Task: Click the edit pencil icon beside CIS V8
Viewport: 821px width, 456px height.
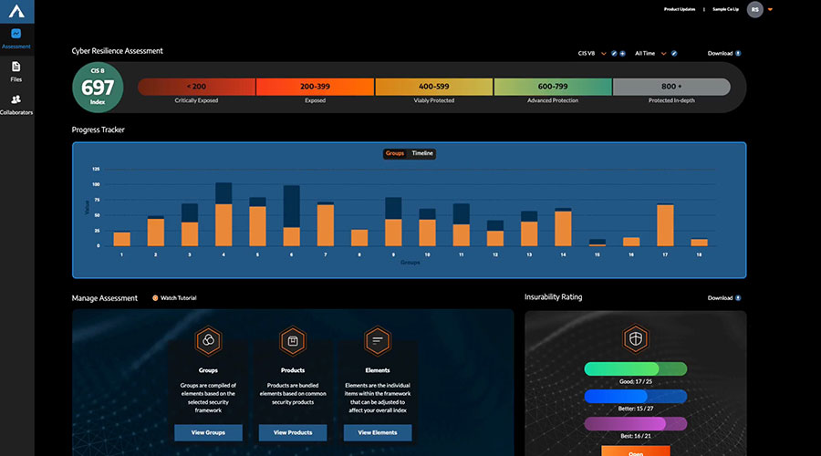Action: [x=614, y=54]
